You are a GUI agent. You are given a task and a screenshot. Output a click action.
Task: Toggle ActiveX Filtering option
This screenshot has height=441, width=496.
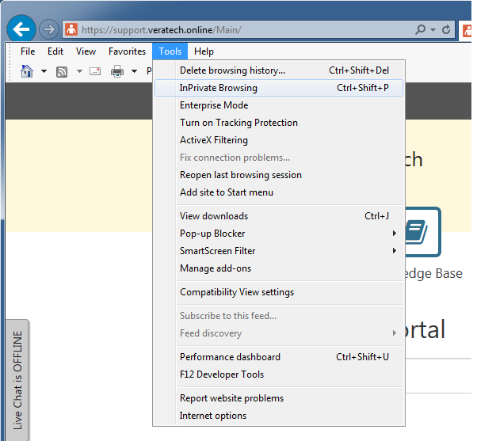[279, 139]
